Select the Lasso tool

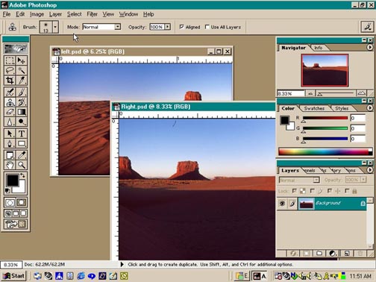[x=10, y=70]
